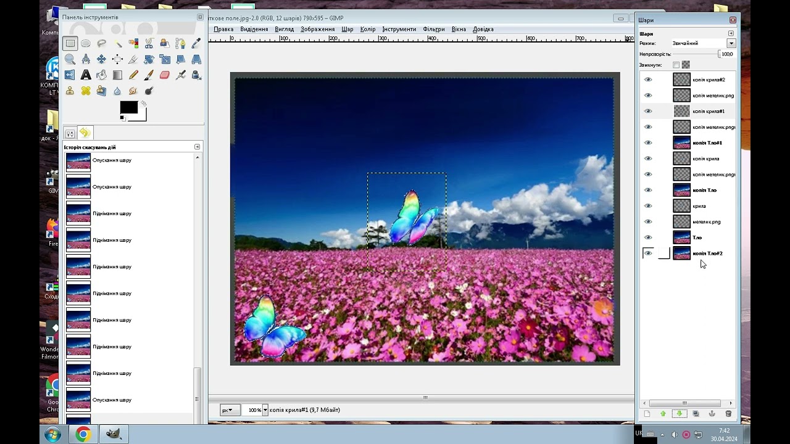Select the Perspective tool

click(196, 59)
